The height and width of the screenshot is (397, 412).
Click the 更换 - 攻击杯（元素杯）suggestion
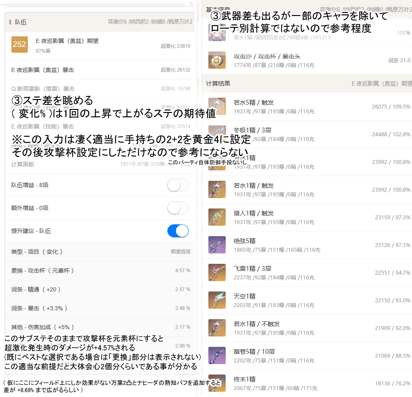coord(100,271)
